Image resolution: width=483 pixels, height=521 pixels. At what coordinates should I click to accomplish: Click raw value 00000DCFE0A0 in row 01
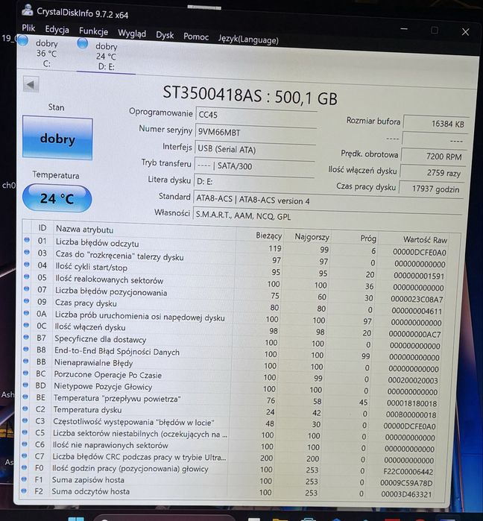pos(420,252)
